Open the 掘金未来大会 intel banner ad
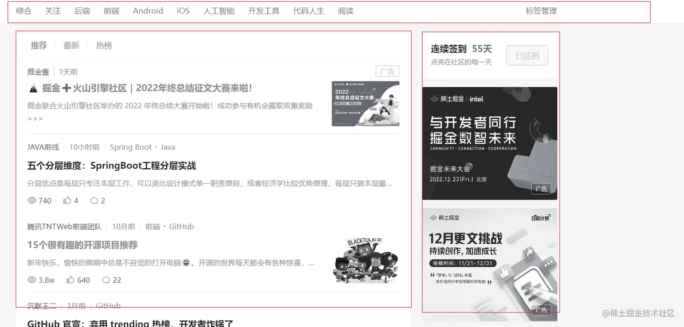The height and width of the screenshot is (327, 684). (x=489, y=143)
